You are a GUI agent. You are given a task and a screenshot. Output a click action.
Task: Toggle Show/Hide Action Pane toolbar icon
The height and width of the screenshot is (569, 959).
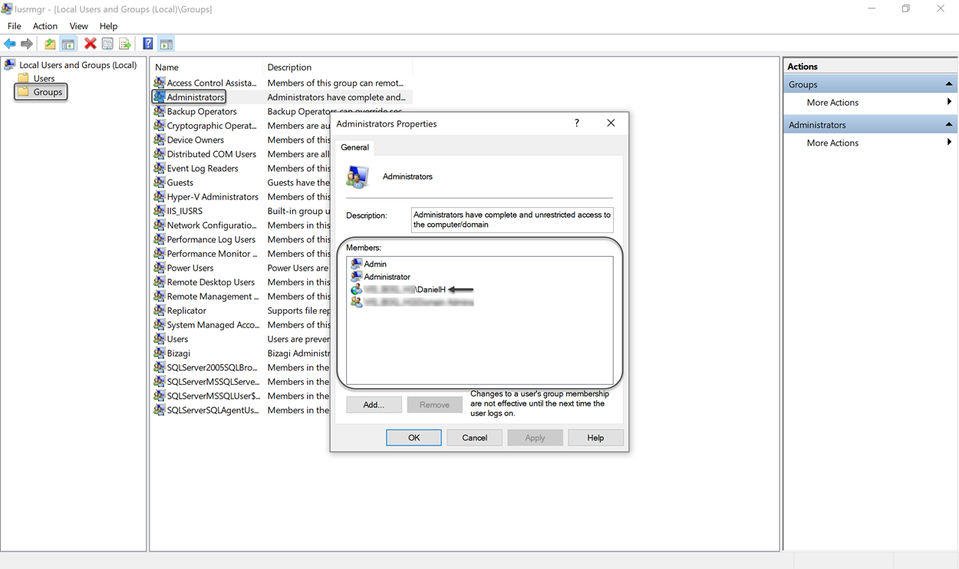pyautogui.click(x=166, y=44)
